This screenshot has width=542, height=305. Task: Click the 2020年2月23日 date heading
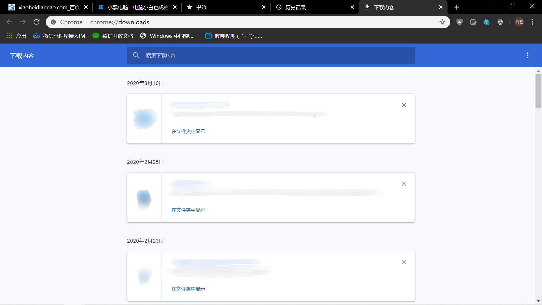[x=145, y=241]
